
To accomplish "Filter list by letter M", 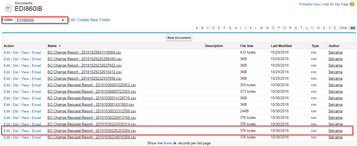I will click(x=261, y=28).
